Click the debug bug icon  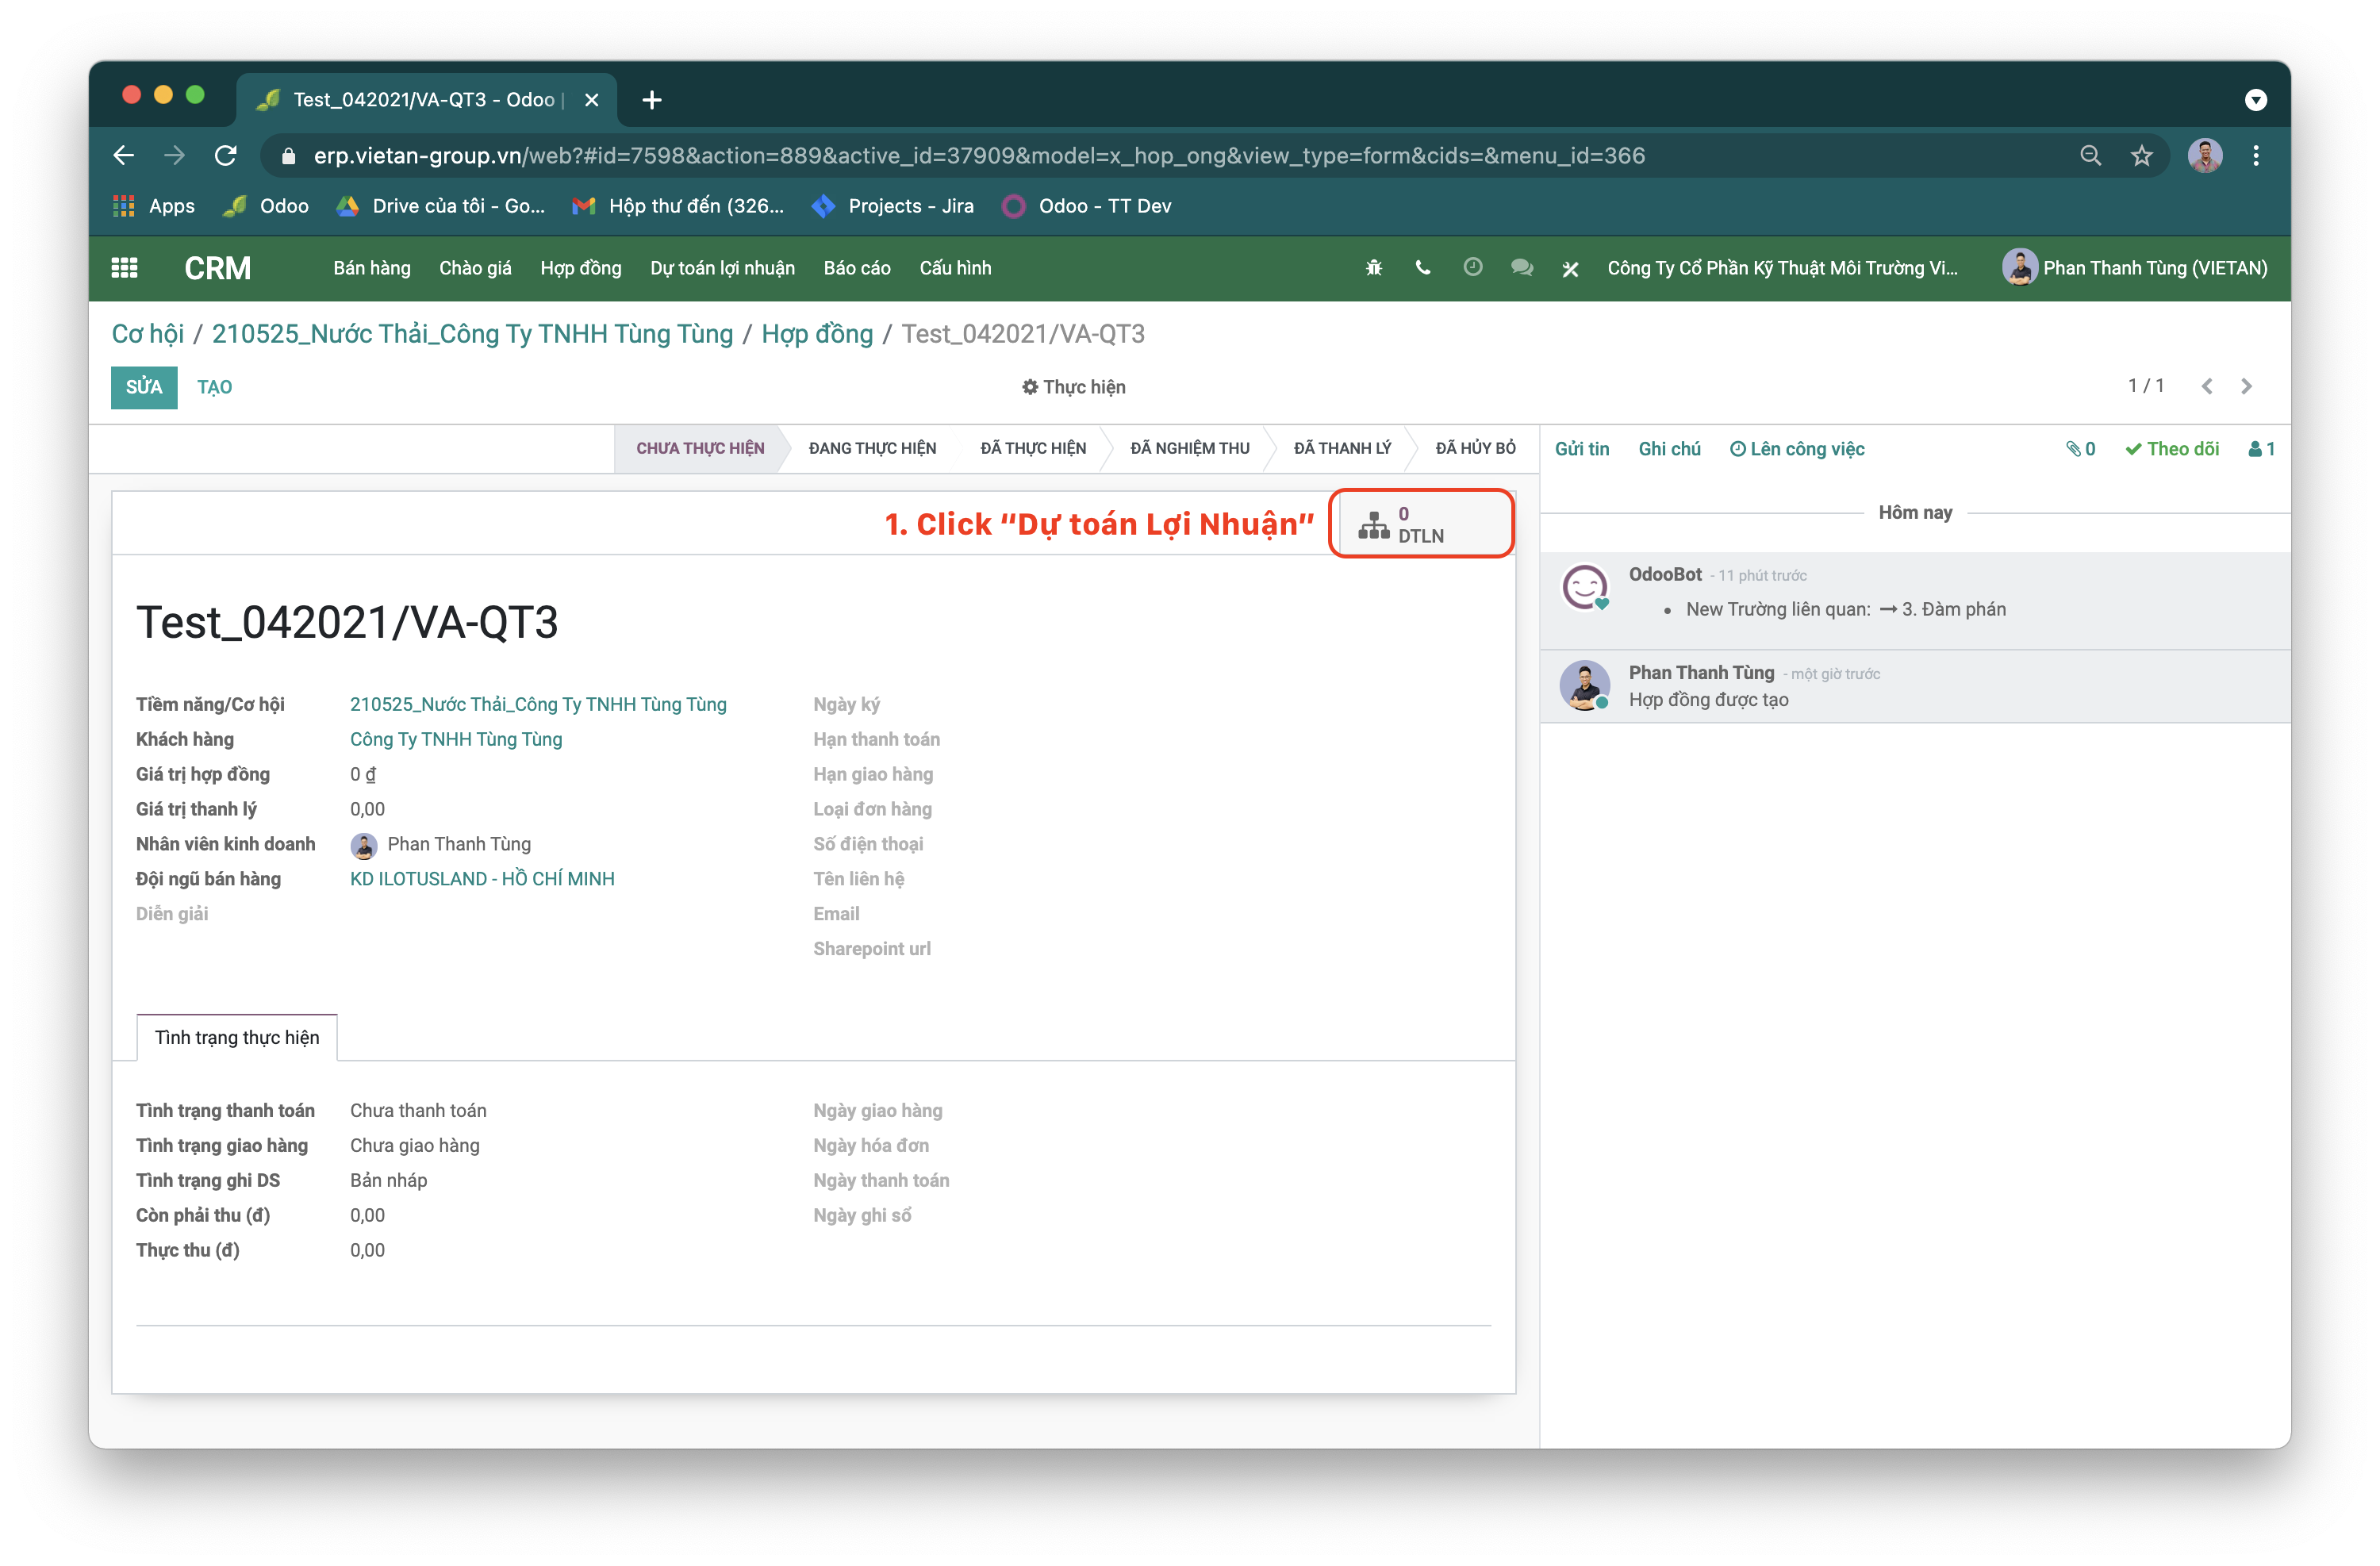(1373, 268)
